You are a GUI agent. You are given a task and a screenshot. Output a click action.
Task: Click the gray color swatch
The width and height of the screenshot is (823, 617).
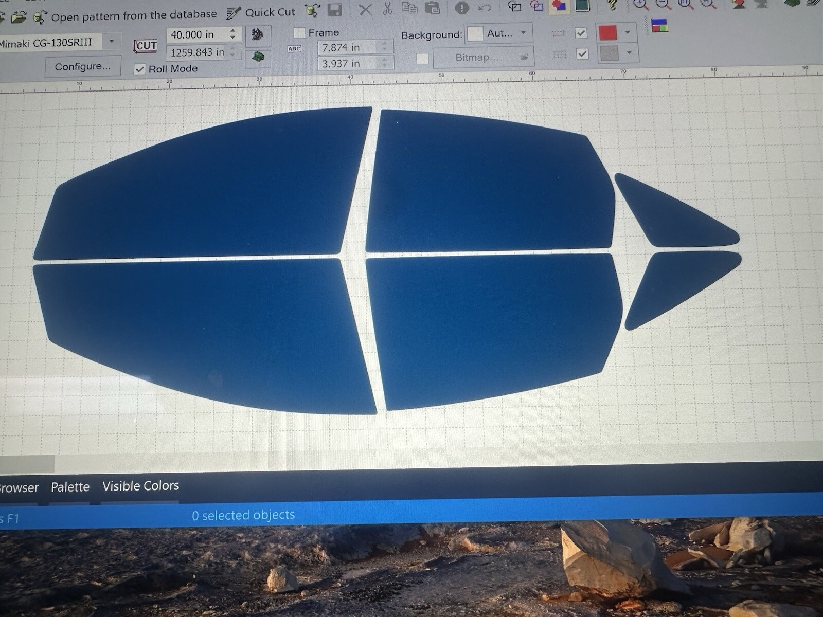(610, 53)
